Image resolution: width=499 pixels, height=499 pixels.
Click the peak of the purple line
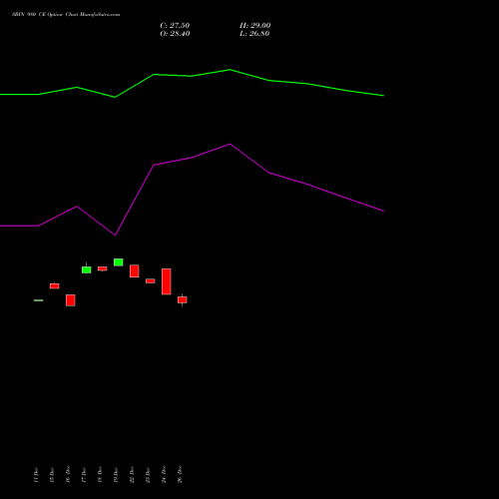230,144
